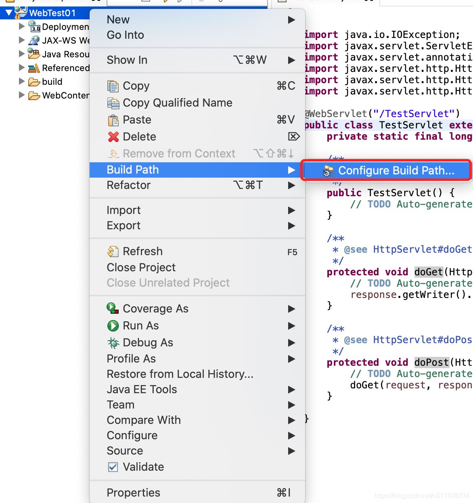Collapse the WebTest01 project node
The width and height of the screenshot is (473, 503).
pyautogui.click(x=9, y=13)
